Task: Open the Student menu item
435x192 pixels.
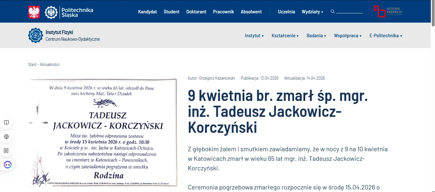Action: pyautogui.click(x=172, y=12)
